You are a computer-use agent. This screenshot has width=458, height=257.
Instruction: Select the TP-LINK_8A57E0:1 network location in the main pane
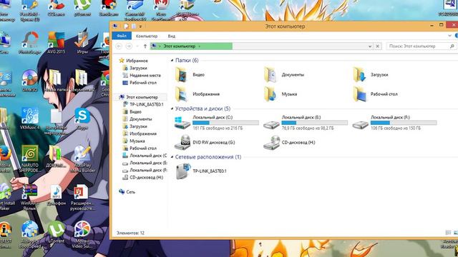click(201, 171)
